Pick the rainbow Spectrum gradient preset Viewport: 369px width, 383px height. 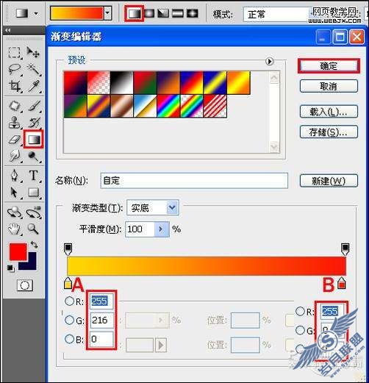click(168, 106)
